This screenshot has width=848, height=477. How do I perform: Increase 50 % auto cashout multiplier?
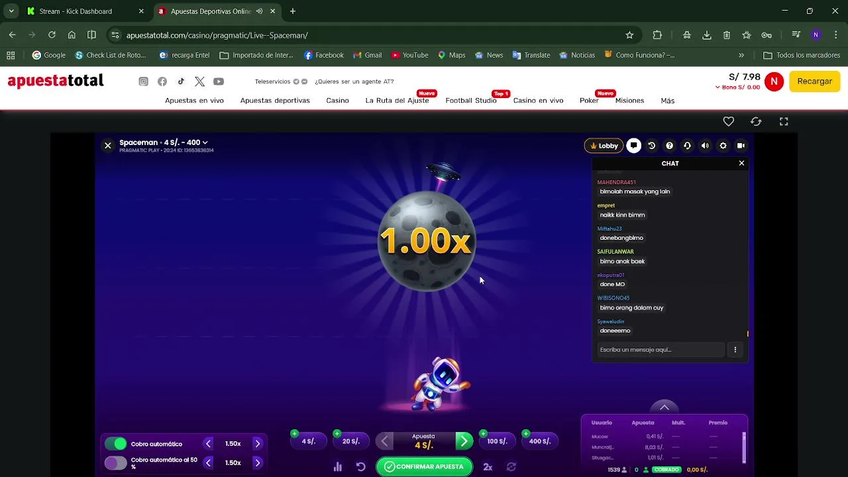tap(257, 463)
